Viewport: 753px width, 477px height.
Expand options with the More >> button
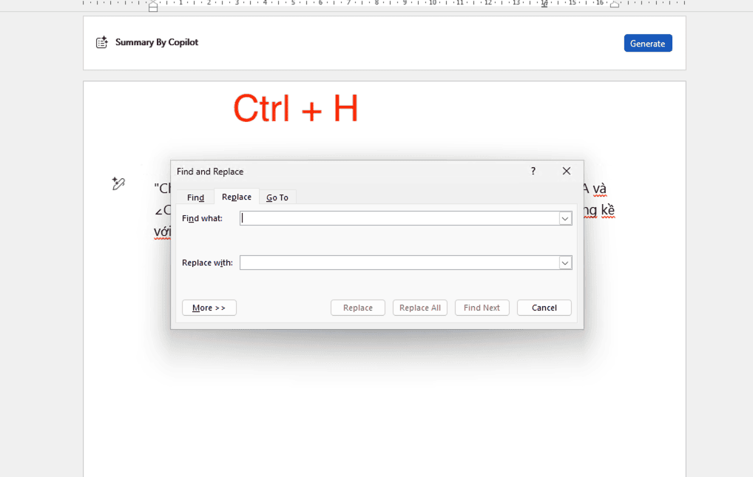209,308
